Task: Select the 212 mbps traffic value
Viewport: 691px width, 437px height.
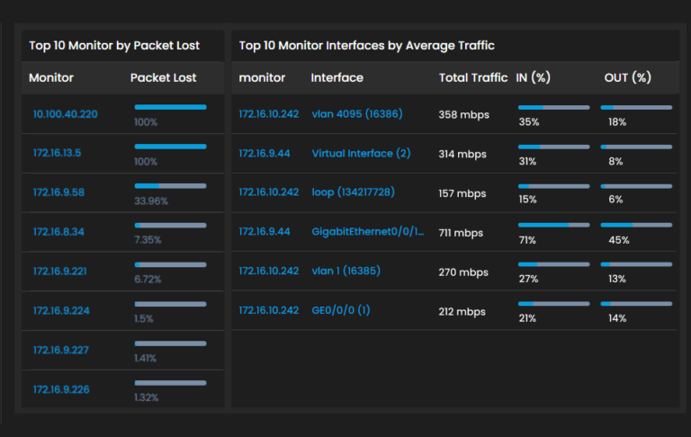Action: [x=462, y=311]
